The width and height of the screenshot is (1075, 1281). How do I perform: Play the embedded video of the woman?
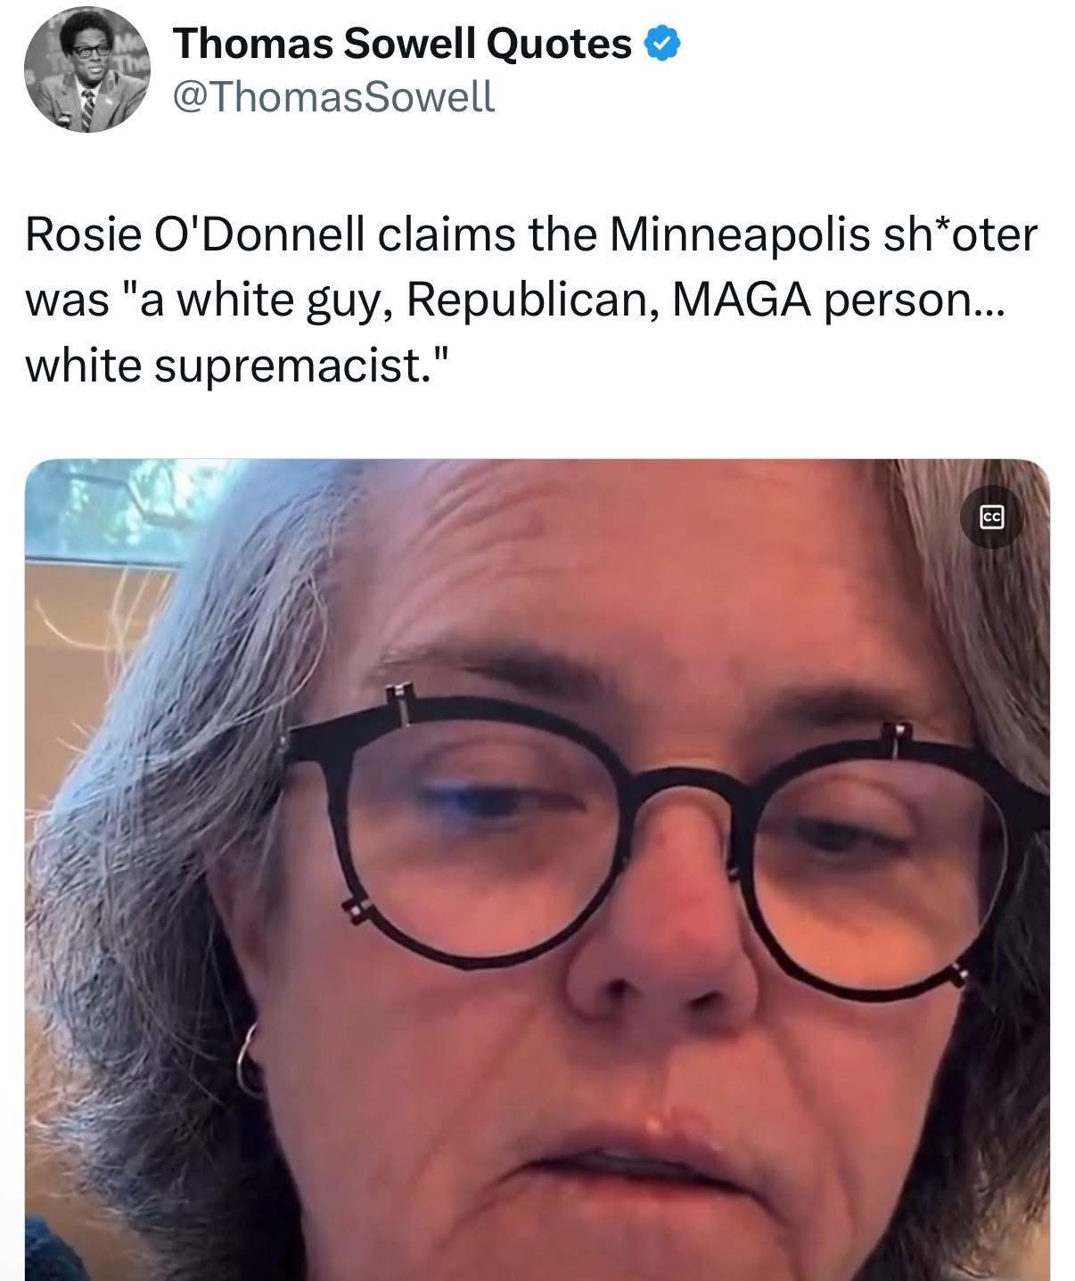[537, 870]
